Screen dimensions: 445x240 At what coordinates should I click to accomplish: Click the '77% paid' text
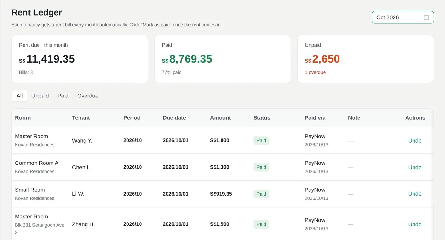coord(172,72)
